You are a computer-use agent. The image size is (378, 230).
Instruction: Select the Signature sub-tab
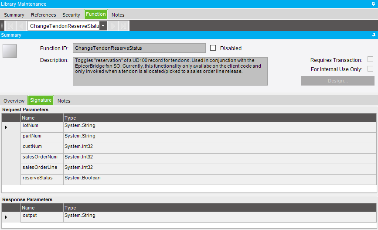pos(41,100)
